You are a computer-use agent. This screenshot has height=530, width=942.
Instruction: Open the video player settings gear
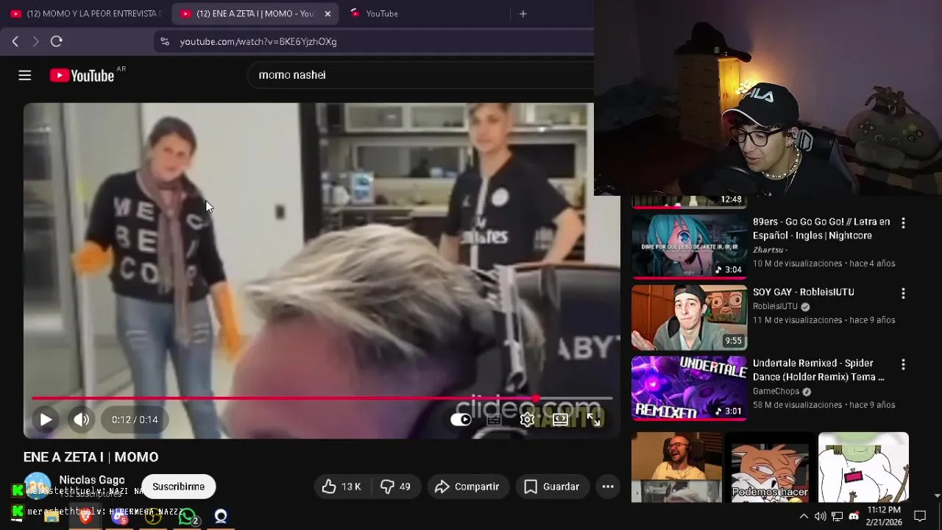[x=527, y=420]
